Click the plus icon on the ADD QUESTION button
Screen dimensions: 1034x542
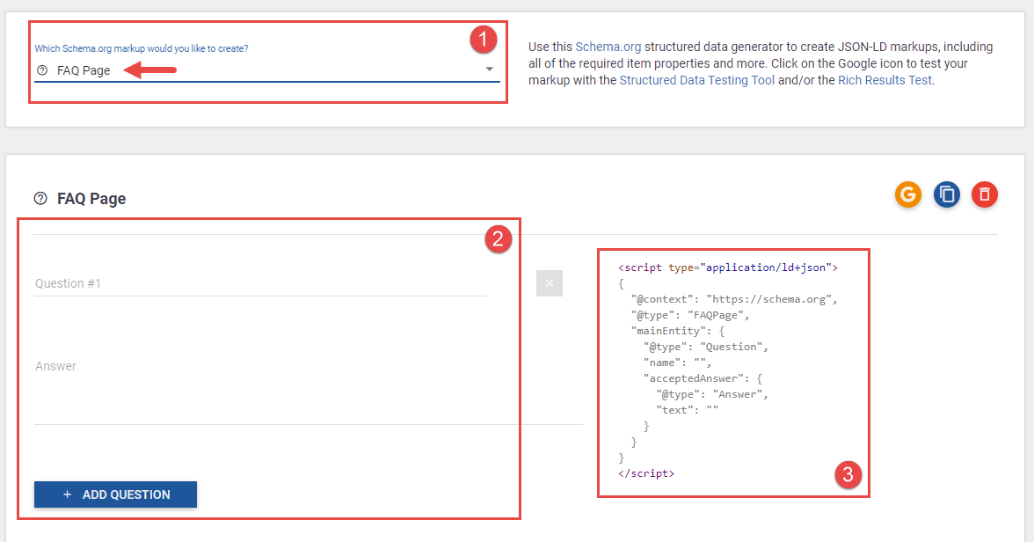coord(66,494)
